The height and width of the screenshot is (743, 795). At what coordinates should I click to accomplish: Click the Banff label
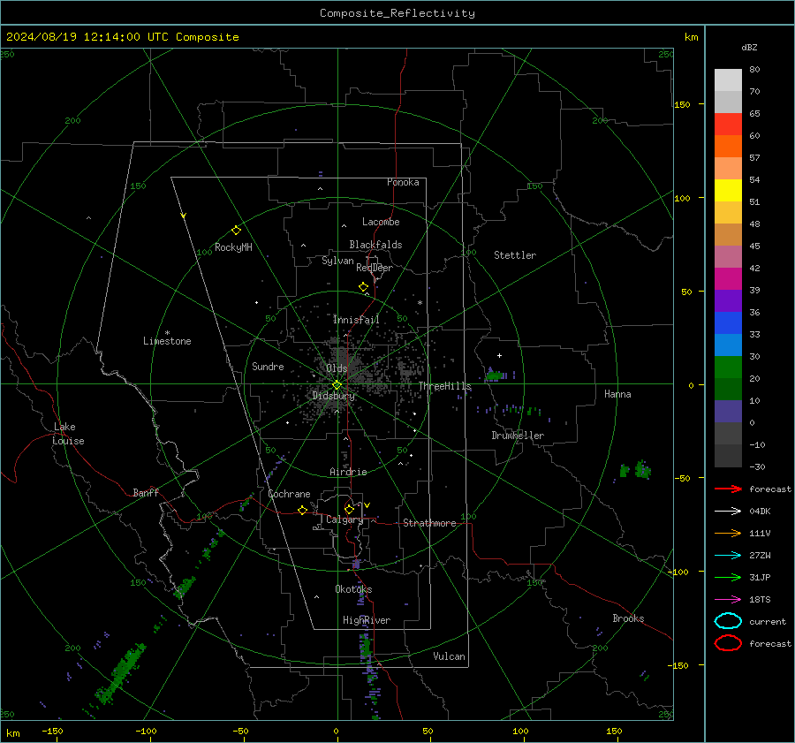coord(146,492)
